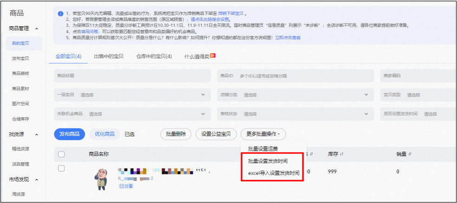457x203 pixels.
Task: Collapse the 商品管理 sidebar section
Action: click(37, 28)
